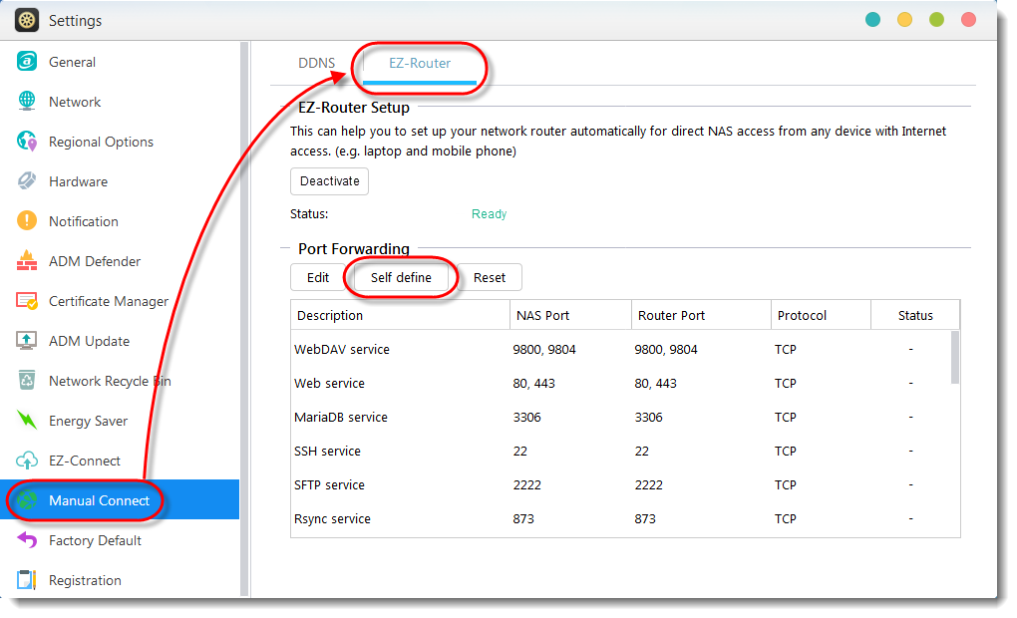1017x618 pixels.
Task: Deactivate the EZ-Router setup
Action: (329, 180)
